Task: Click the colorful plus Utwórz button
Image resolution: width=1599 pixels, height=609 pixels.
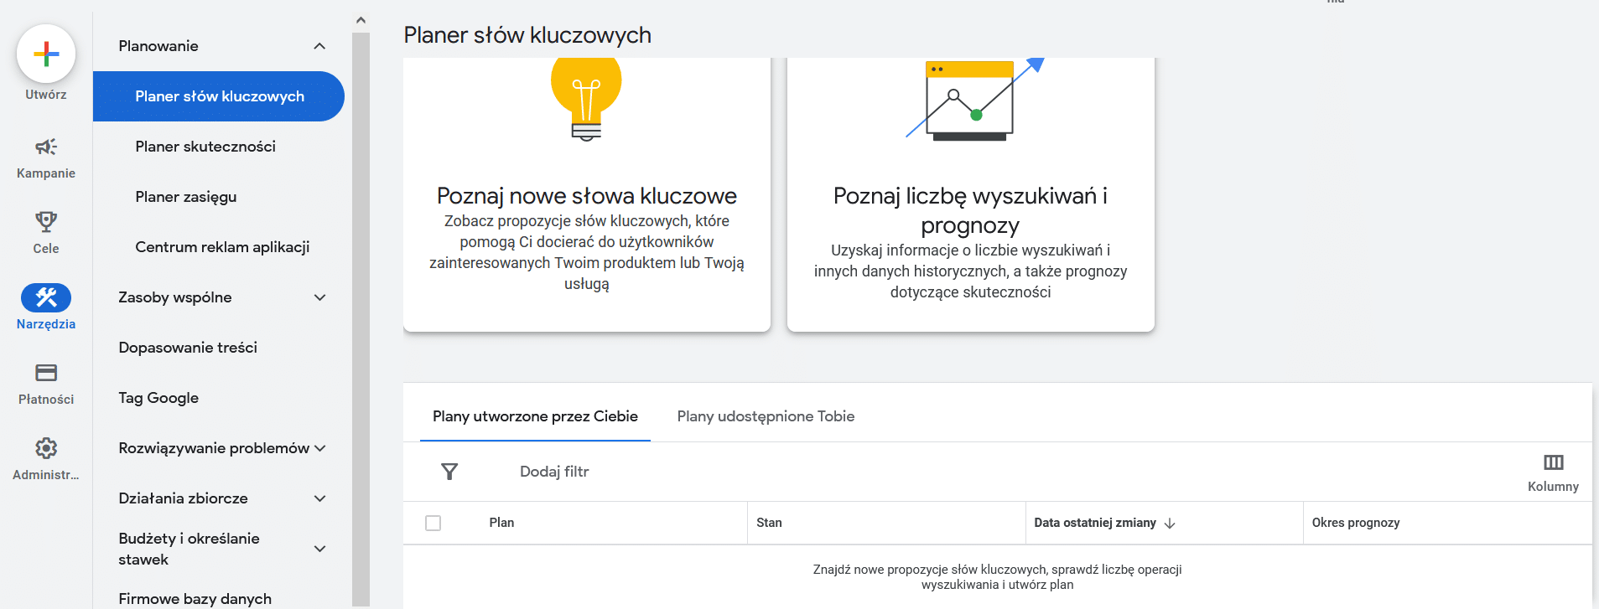Action: 46,54
